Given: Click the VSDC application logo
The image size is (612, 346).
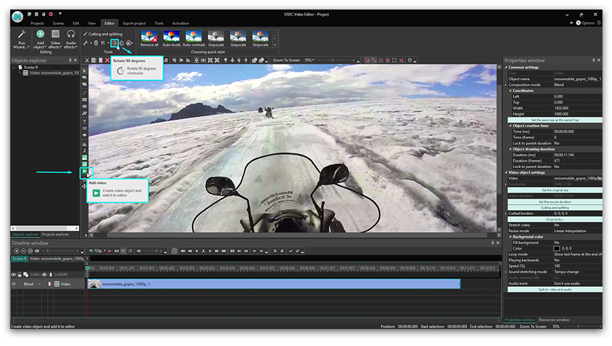Looking at the screenshot, I should pyautogui.click(x=17, y=17).
